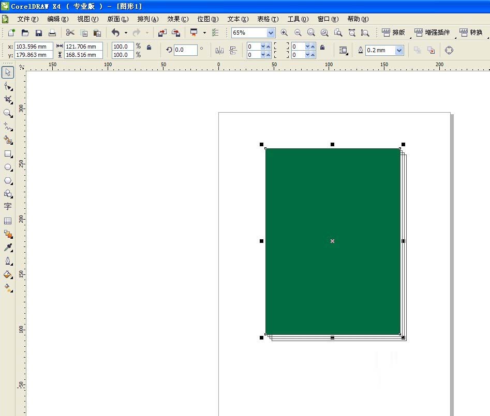Click the green filled rectangle on canvas
The height and width of the screenshot is (416, 490).
pos(333,241)
